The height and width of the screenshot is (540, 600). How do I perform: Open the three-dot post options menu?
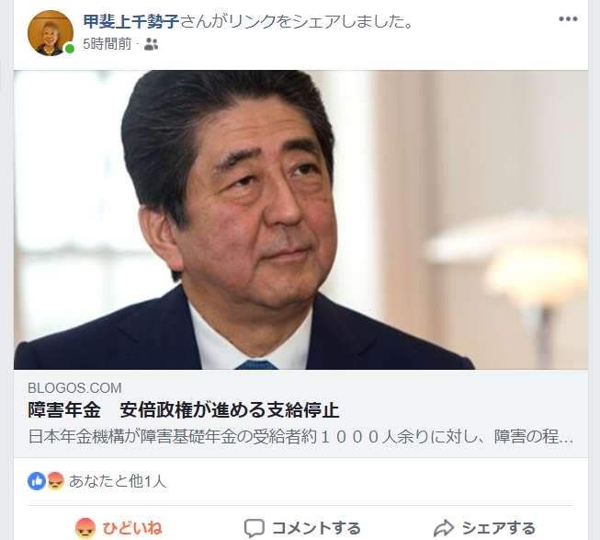[568, 19]
